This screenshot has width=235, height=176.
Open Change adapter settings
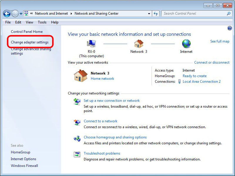30,42
